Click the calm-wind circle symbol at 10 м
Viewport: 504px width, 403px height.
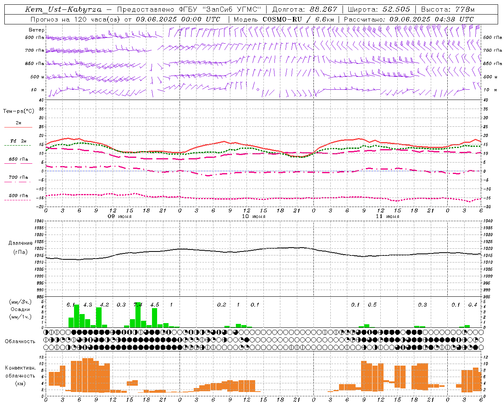click(258, 89)
